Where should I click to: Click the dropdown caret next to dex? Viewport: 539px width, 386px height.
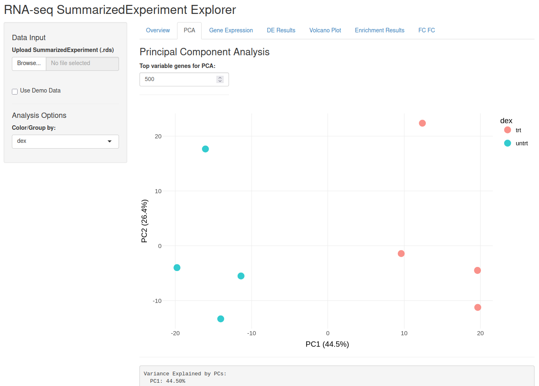110,141
